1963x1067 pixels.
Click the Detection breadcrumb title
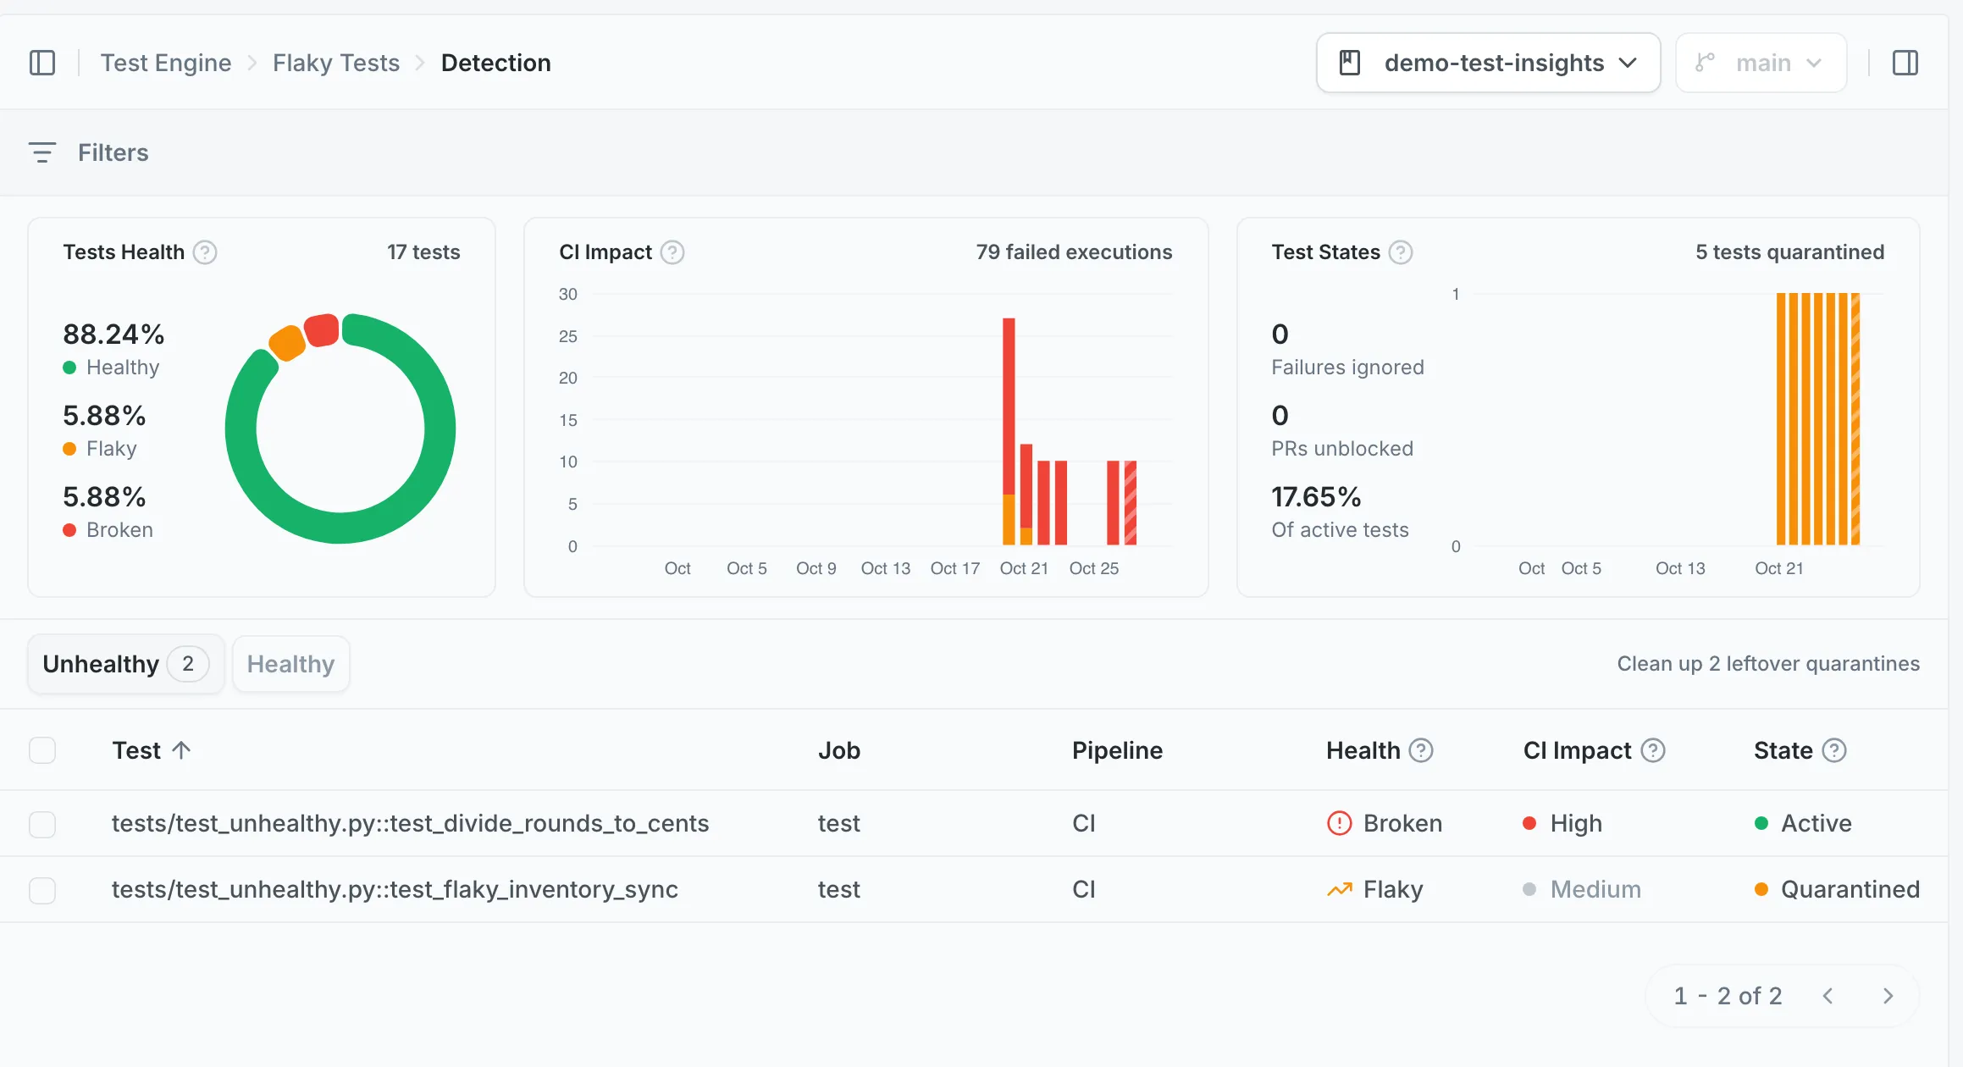pyautogui.click(x=496, y=63)
